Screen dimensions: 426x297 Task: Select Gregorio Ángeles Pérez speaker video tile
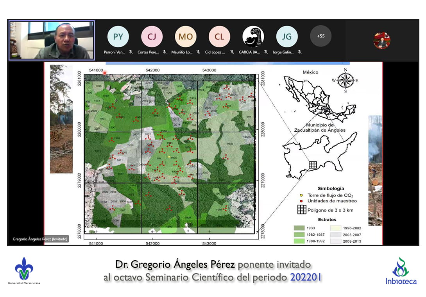(52, 40)
